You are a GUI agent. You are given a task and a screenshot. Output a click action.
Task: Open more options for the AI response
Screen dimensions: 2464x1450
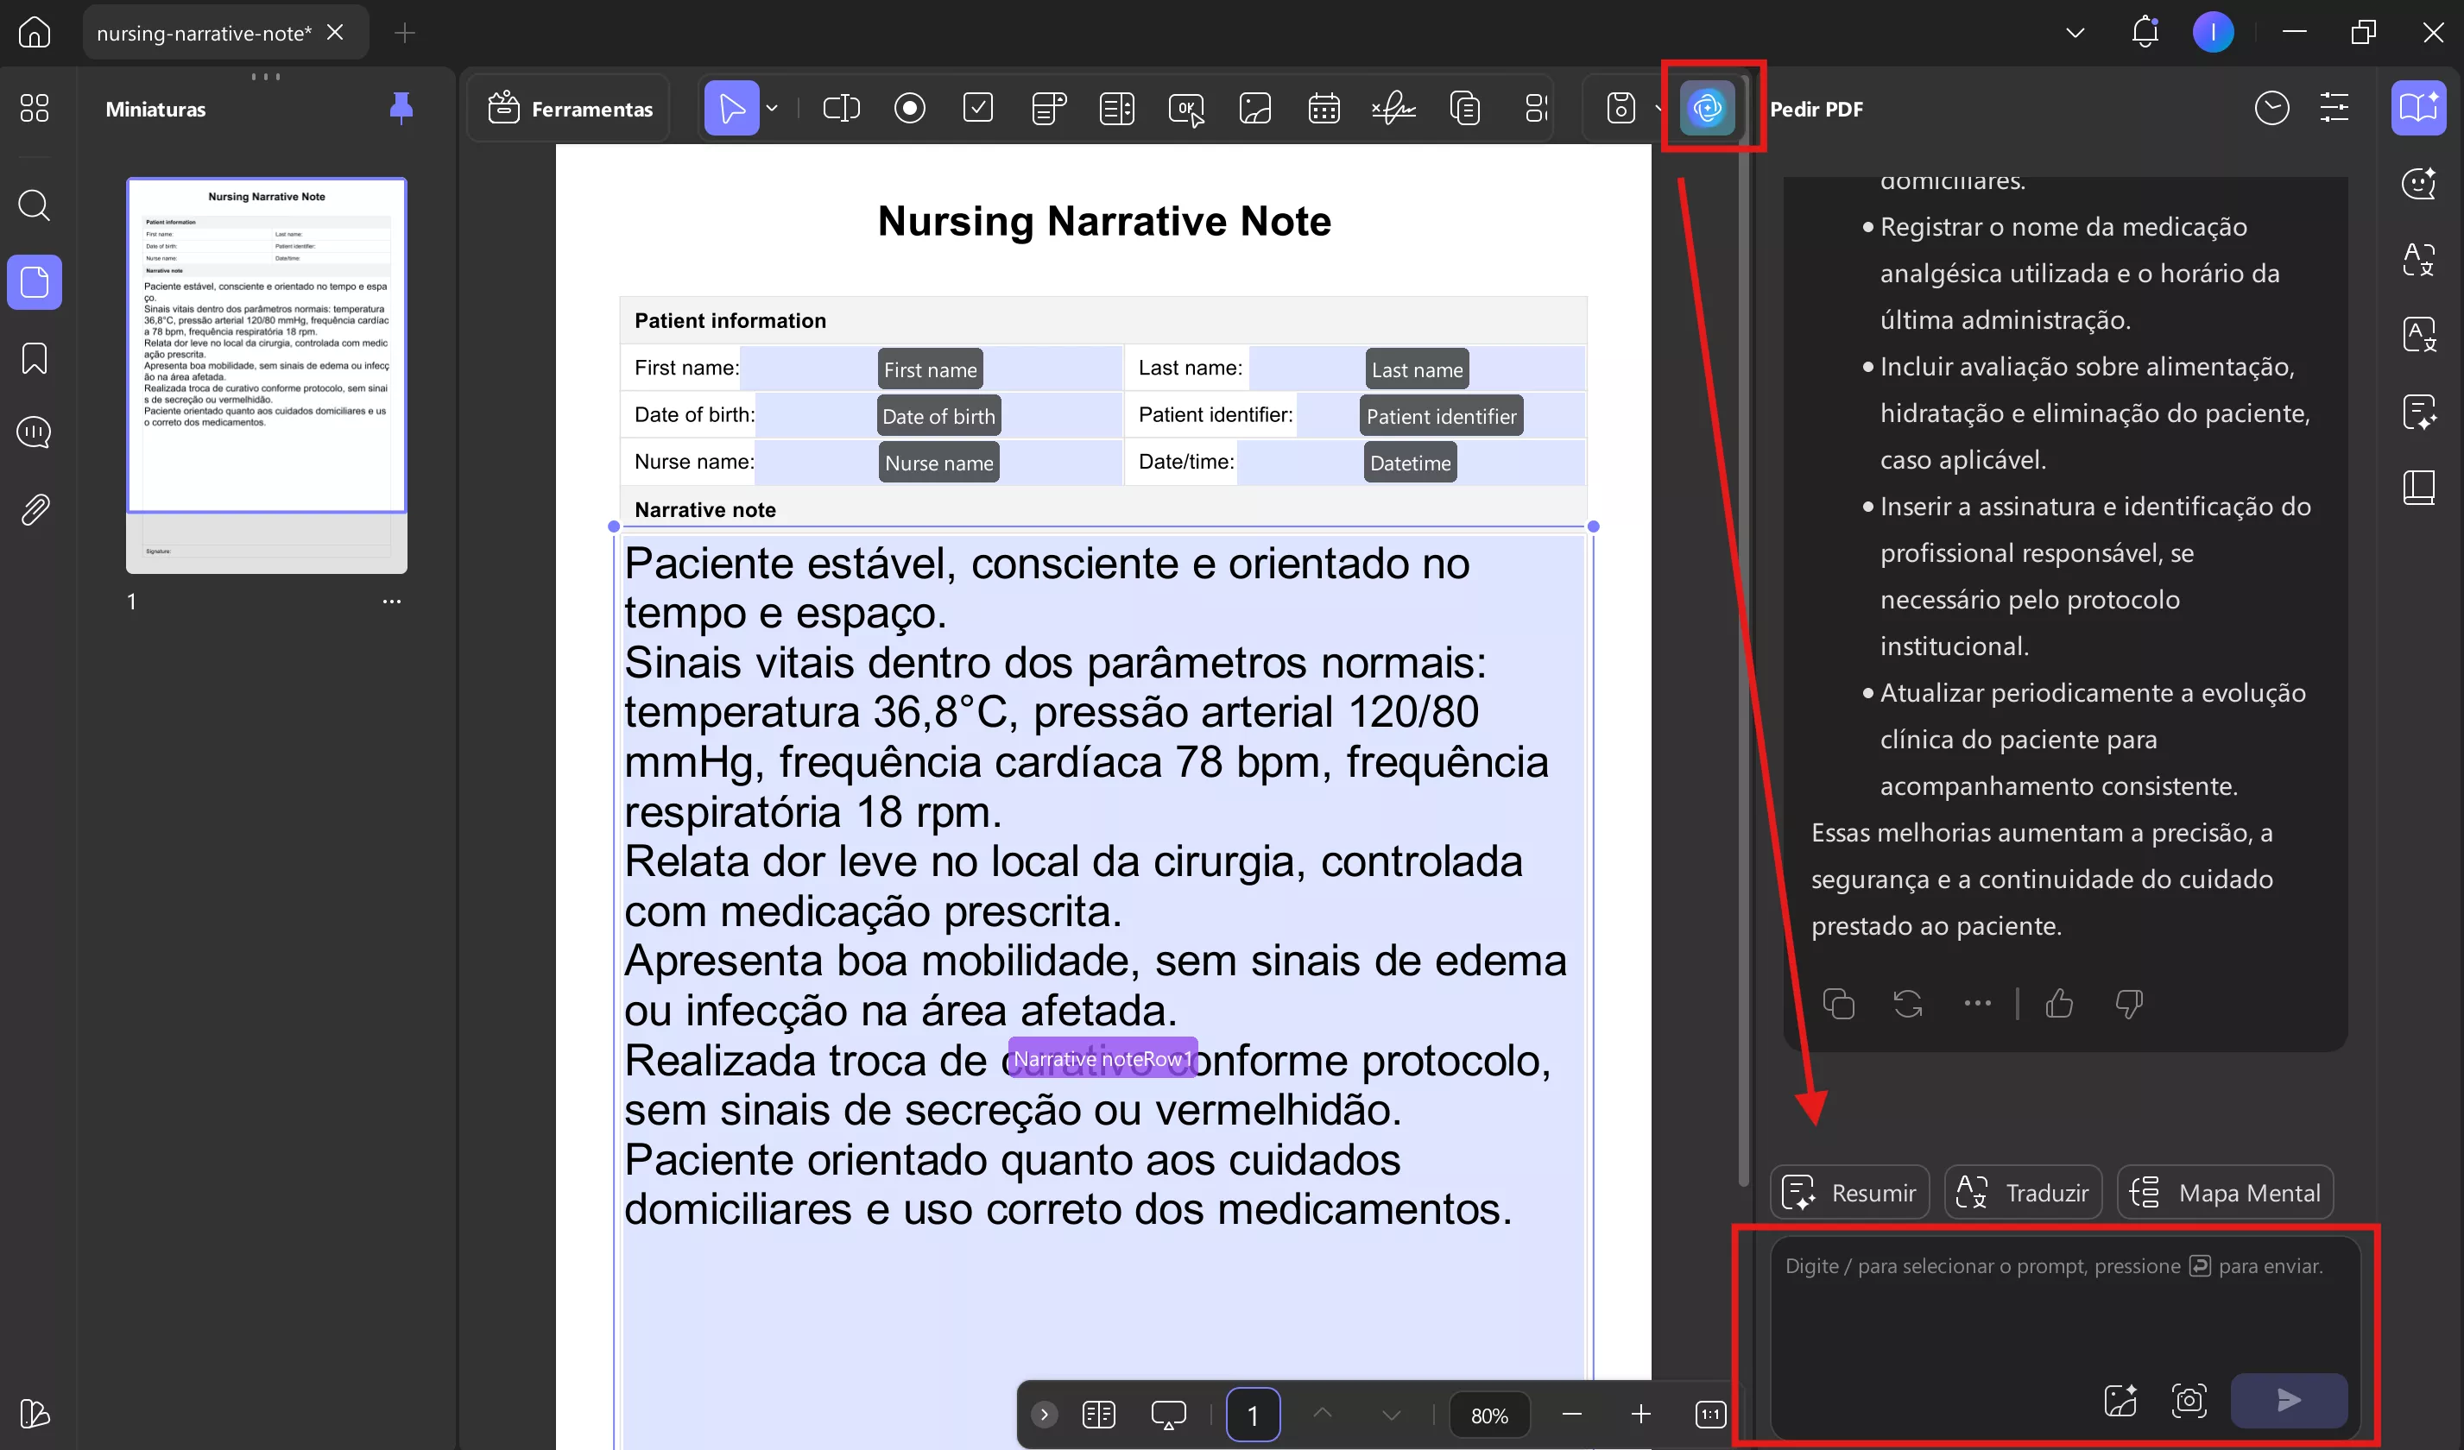(x=1977, y=1003)
